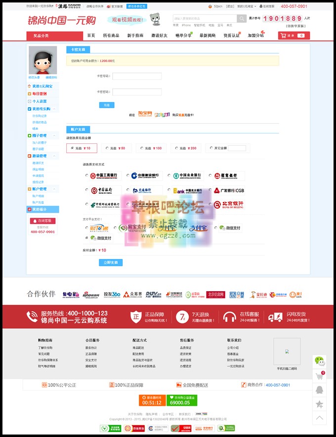This screenshot has width=336, height=437.
Task: Open the 晒单分享 nav tab
Action: (184, 36)
